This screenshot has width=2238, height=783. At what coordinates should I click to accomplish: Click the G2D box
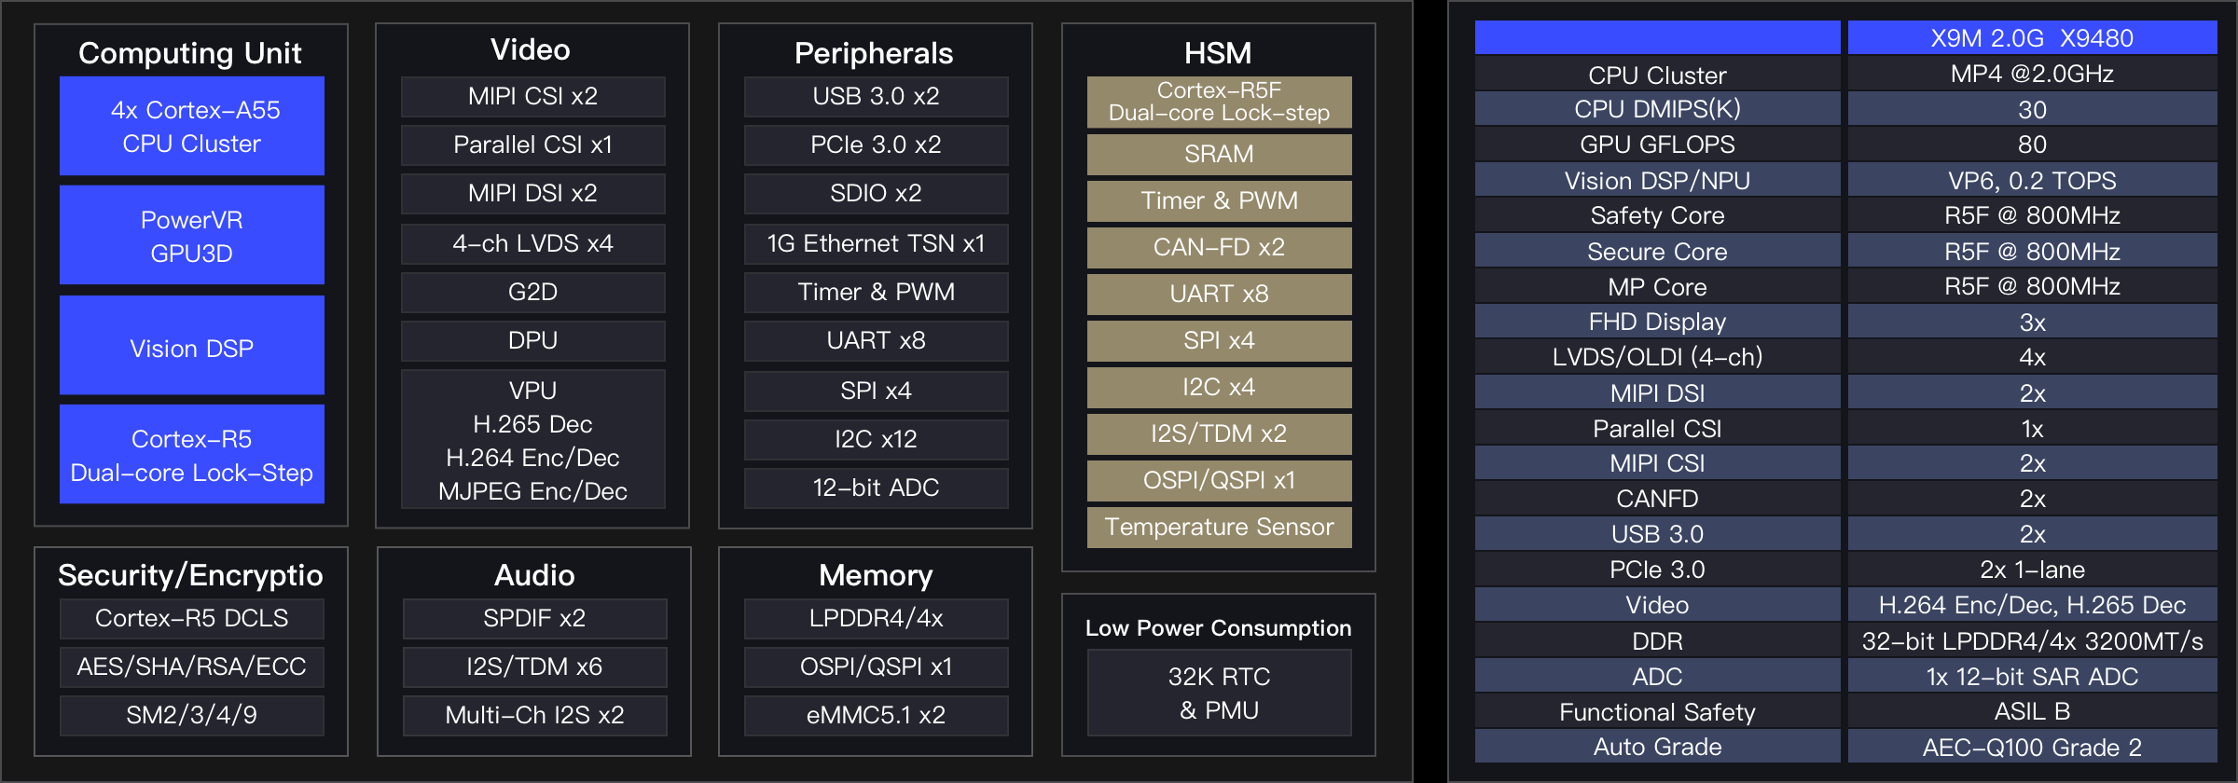point(532,292)
